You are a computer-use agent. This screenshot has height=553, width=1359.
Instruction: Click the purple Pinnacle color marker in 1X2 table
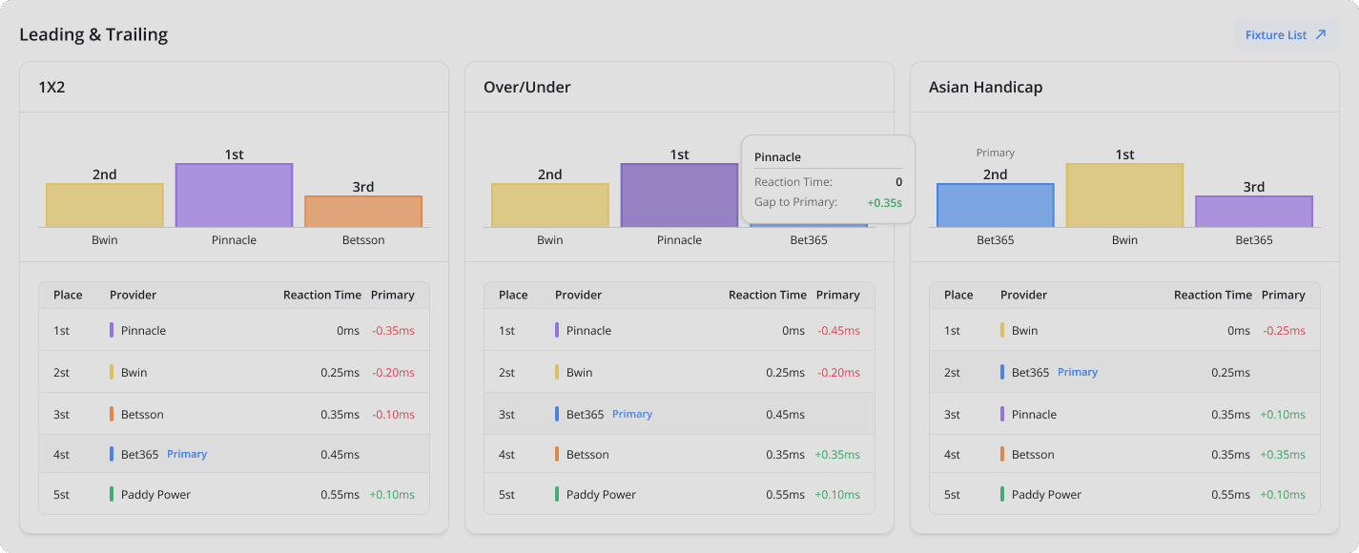112,330
